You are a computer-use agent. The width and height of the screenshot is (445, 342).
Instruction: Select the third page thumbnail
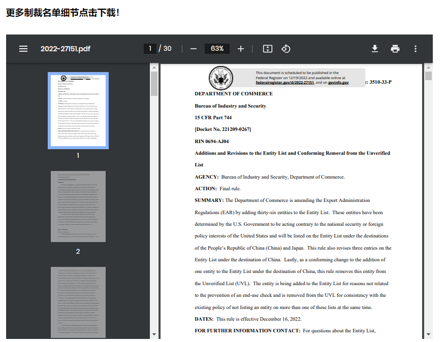point(78,302)
